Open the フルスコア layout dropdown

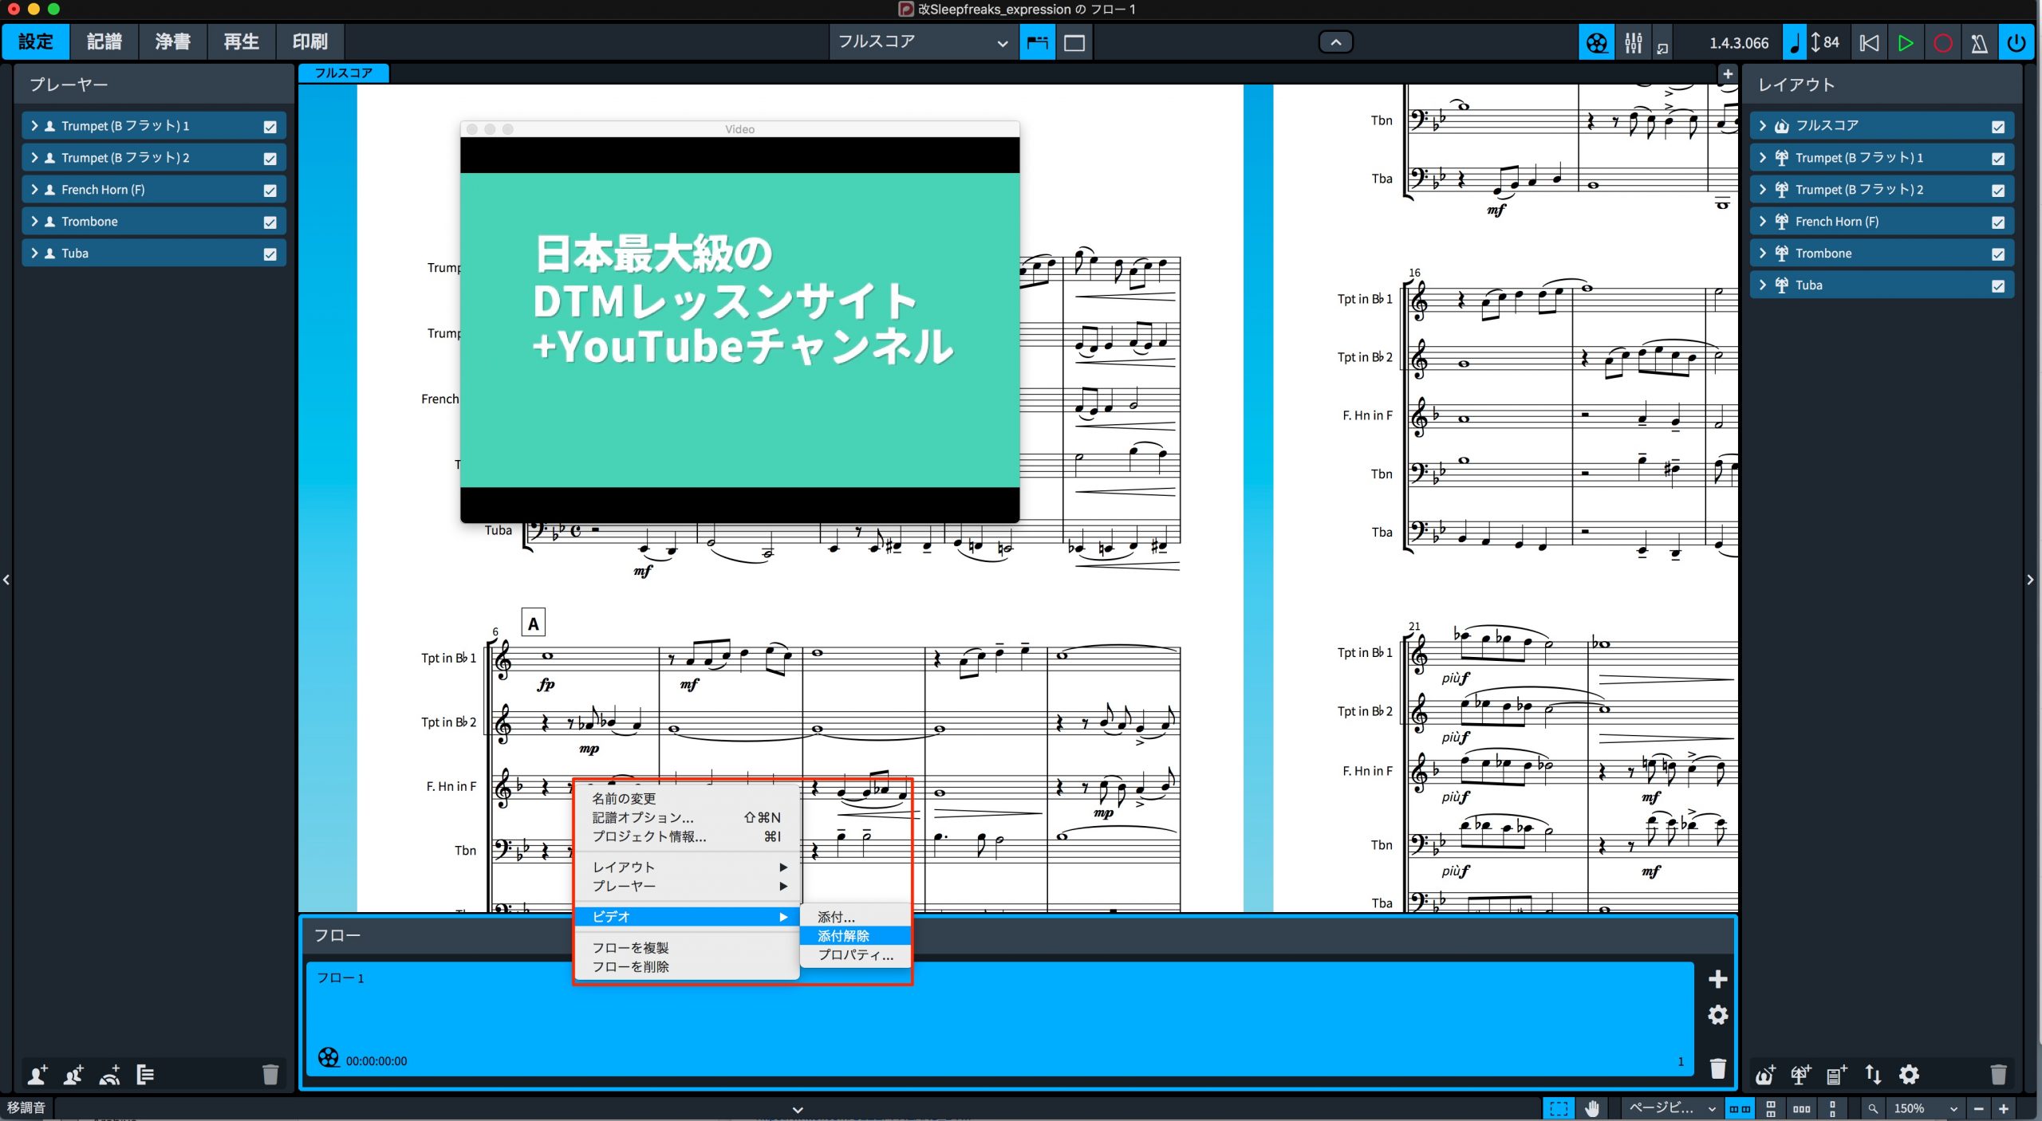(x=923, y=41)
